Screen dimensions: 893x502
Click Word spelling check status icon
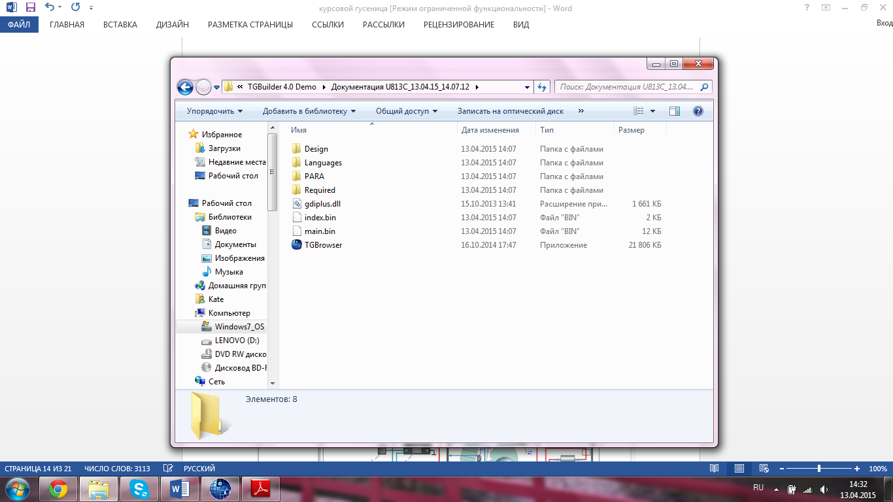tap(168, 469)
